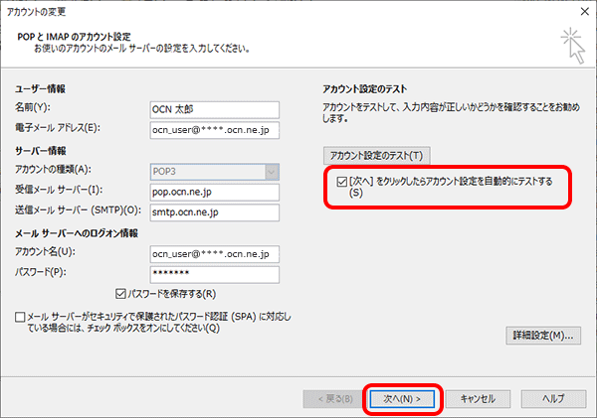The height and width of the screenshot is (418, 597).
Task: Toggle the パスワードを保存する checkbox
Action: tap(121, 294)
